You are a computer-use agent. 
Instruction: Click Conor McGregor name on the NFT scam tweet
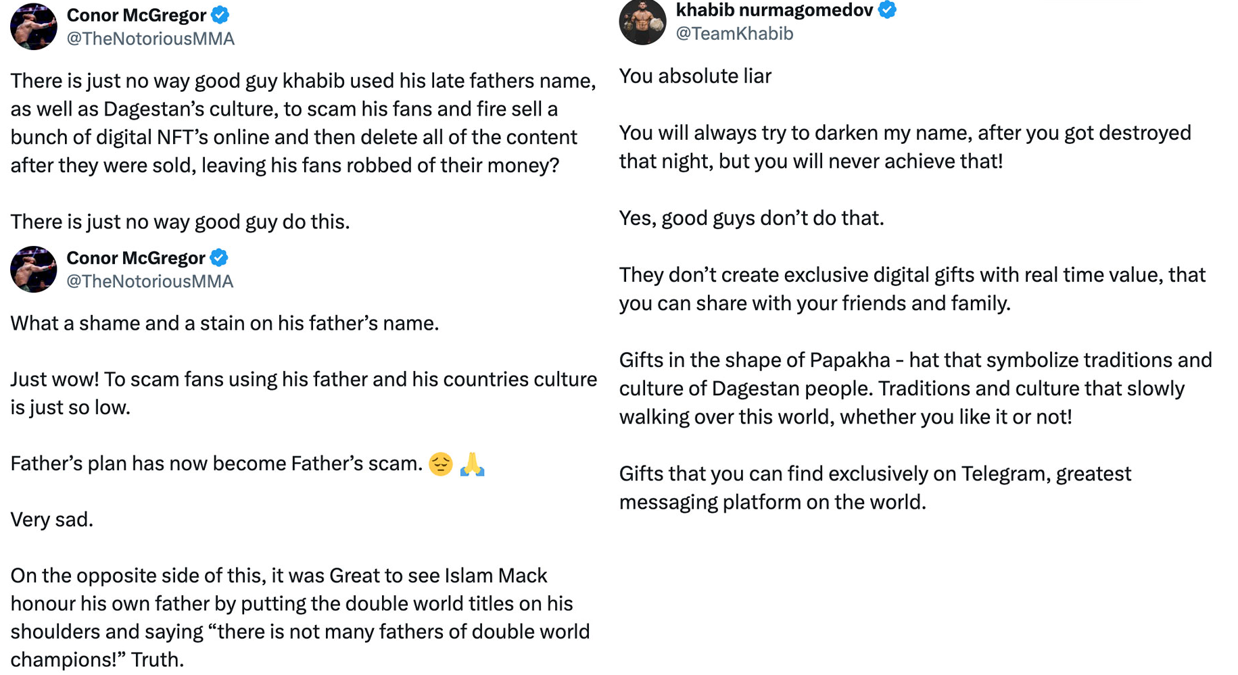[x=136, y=15]
